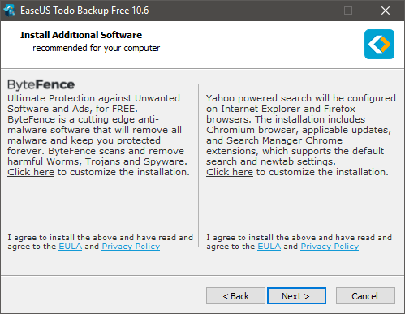Viewport: 405px width, 314px height.
Task: Click the ByteFence logo
Action: point(41,84)
